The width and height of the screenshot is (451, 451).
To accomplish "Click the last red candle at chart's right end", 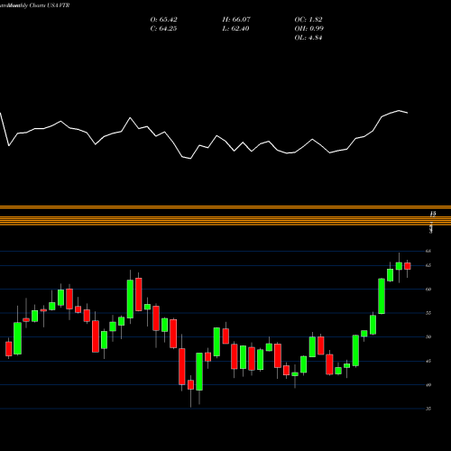I will tap(408, 266).
